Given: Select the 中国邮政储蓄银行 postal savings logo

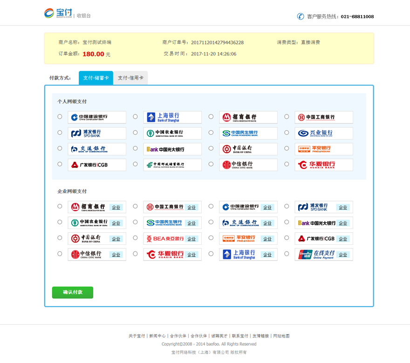Looking at the screenshot, I should (x=172, y=165).
